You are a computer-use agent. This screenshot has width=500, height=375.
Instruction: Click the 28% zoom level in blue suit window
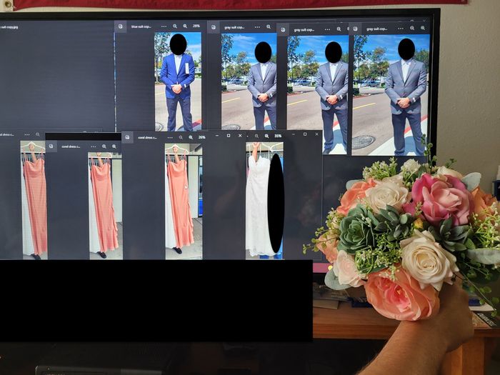196,26
